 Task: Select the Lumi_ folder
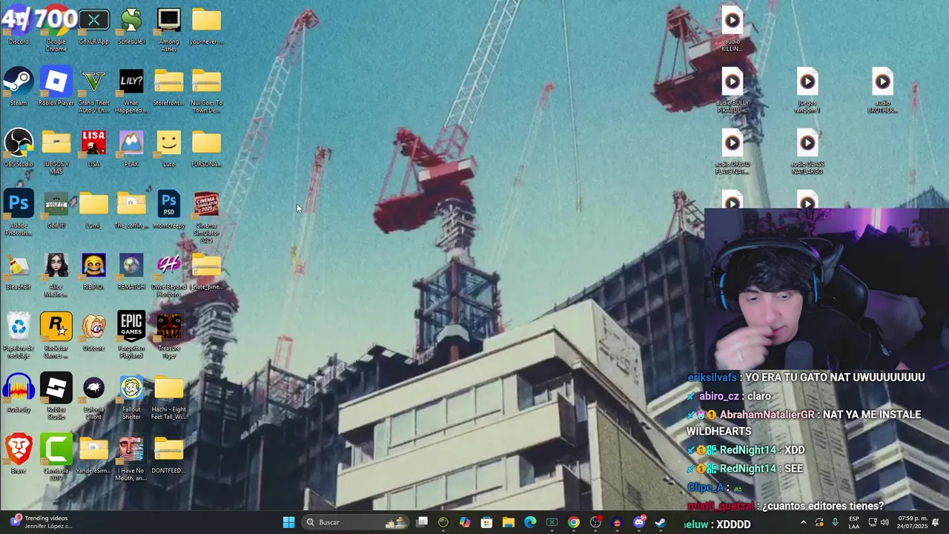(x=94, y=209)
